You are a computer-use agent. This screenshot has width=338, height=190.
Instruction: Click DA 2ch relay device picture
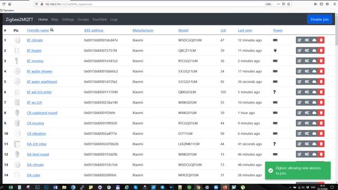pyautogui.click(x=17, y=144)
